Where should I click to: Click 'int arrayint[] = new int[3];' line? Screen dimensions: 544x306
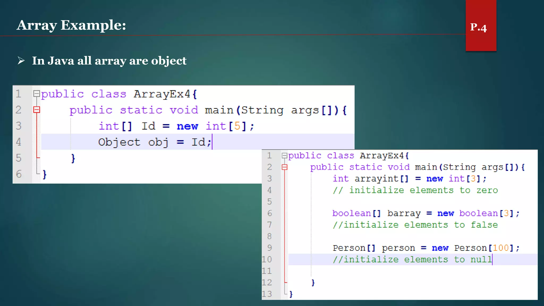(x=409, y=179)
